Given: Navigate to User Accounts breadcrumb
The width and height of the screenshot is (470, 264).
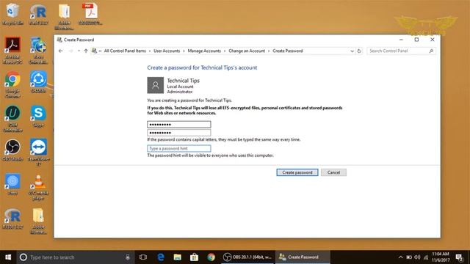Looking at the screenshot, I should (167, 51).
